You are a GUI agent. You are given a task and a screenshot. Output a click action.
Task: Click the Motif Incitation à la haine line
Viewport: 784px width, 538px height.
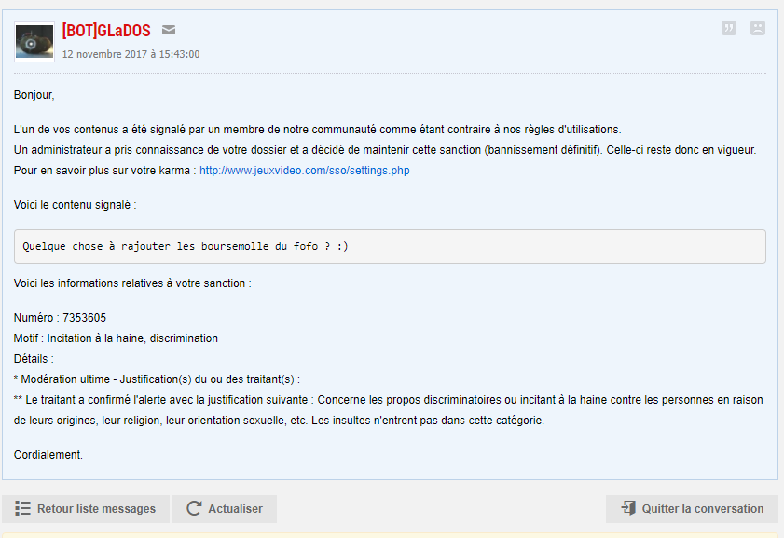116,338
